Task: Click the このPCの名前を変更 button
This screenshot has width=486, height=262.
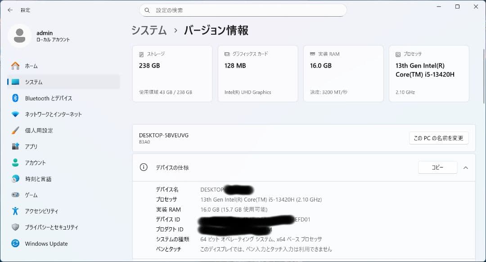Action: pyautogui.click(x=439, y=138)
